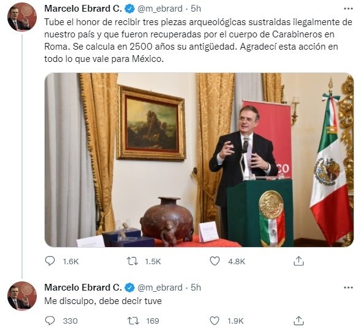Open @m_ebrard handle on second tweet
The width and height of the screenshot is (361, 328).
(x=160, y=288)
